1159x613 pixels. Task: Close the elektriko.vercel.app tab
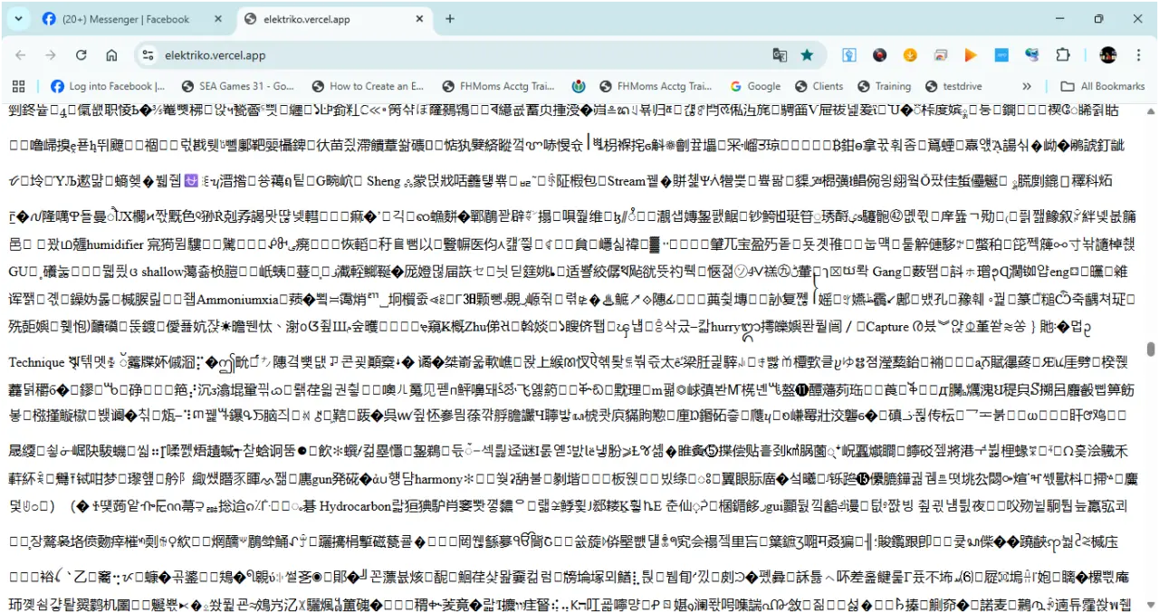(x=420, y=19)
